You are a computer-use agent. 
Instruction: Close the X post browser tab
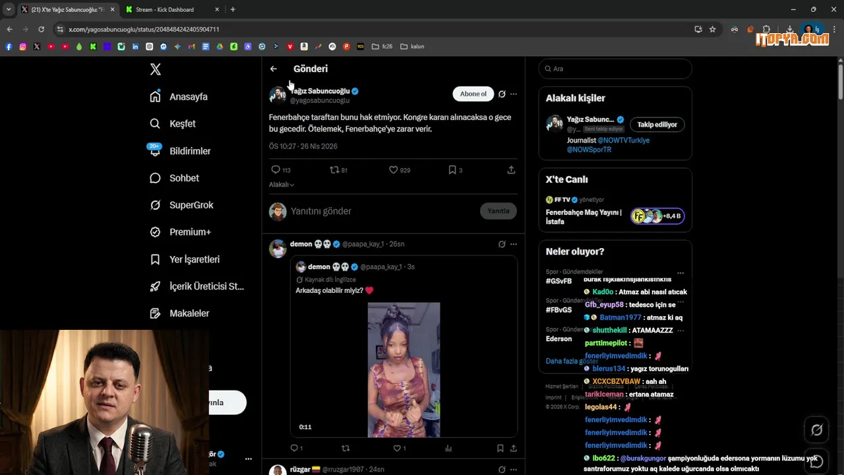coord(112,9)
